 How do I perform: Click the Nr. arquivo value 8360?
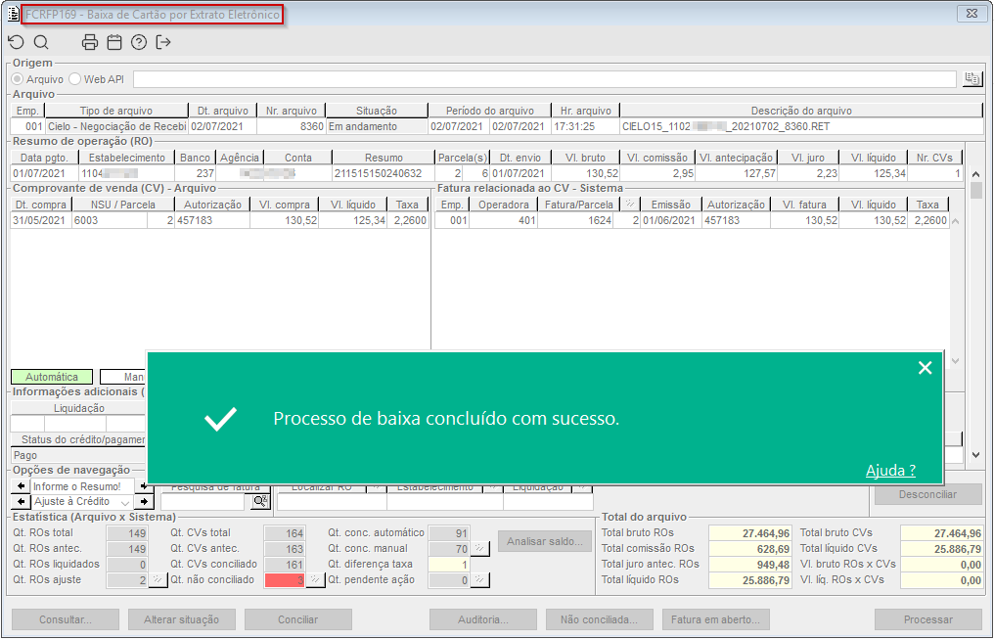tap(291, 126)
